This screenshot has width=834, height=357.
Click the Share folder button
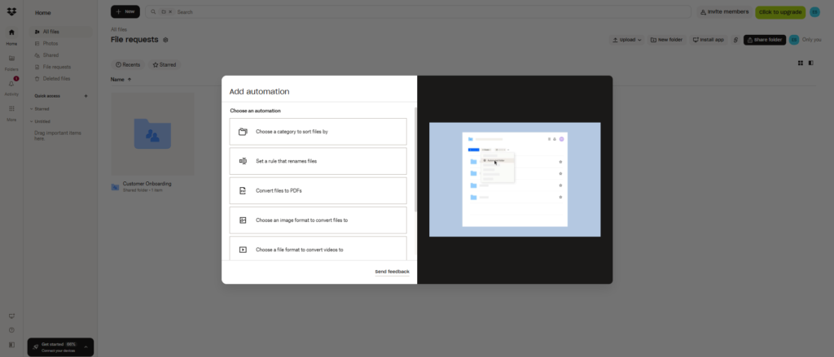(764, 39)
